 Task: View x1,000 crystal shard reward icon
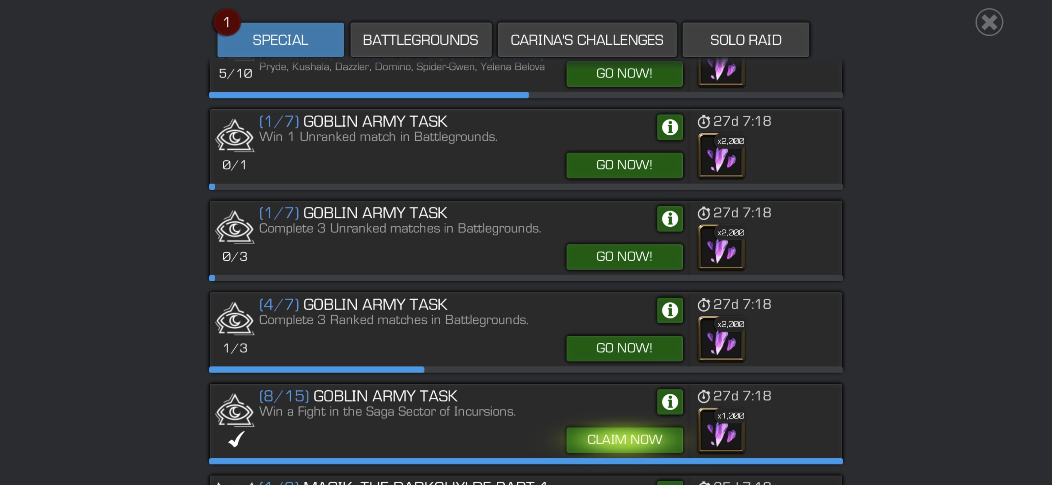(721, 431)
